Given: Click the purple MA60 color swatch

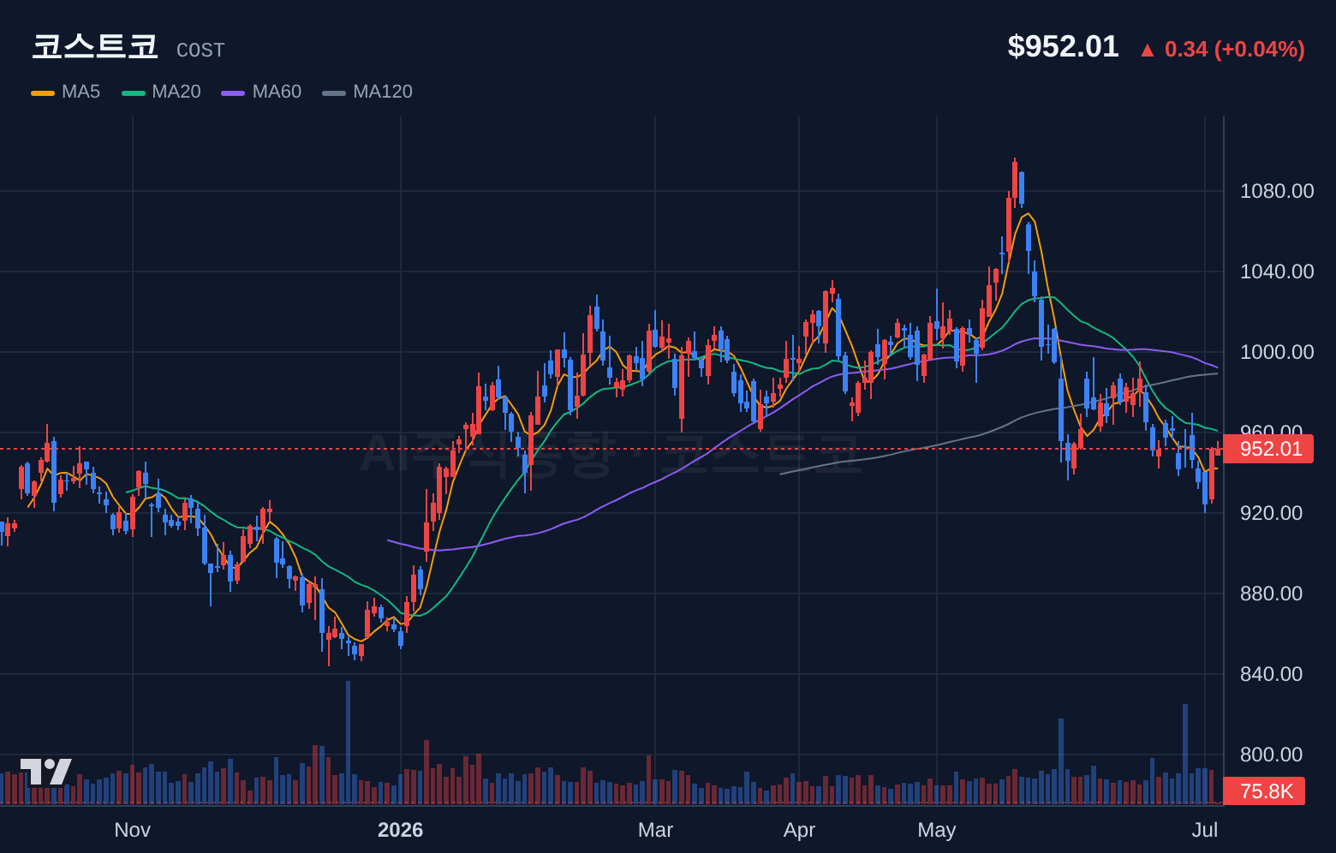Looking at the screenshot, I should (233, 92).
